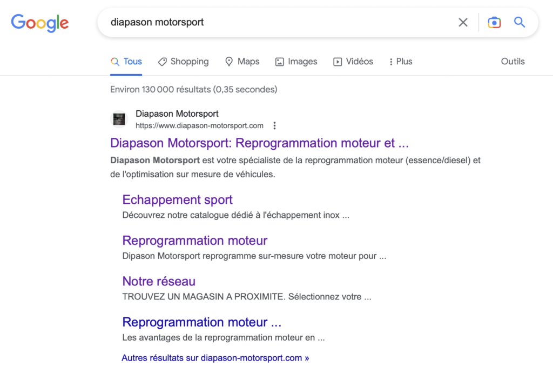The image size is (553, 373).
Task: Select the Tous results tab
Action: click(x=126, y=62)
